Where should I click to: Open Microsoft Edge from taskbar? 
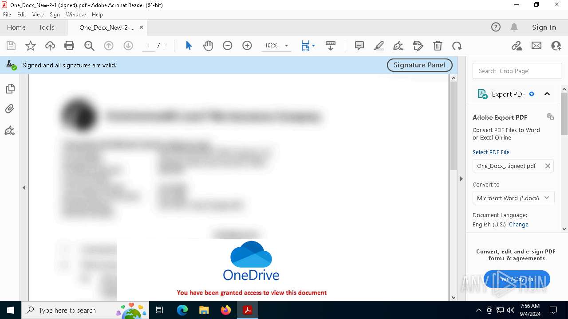[182, 310]
